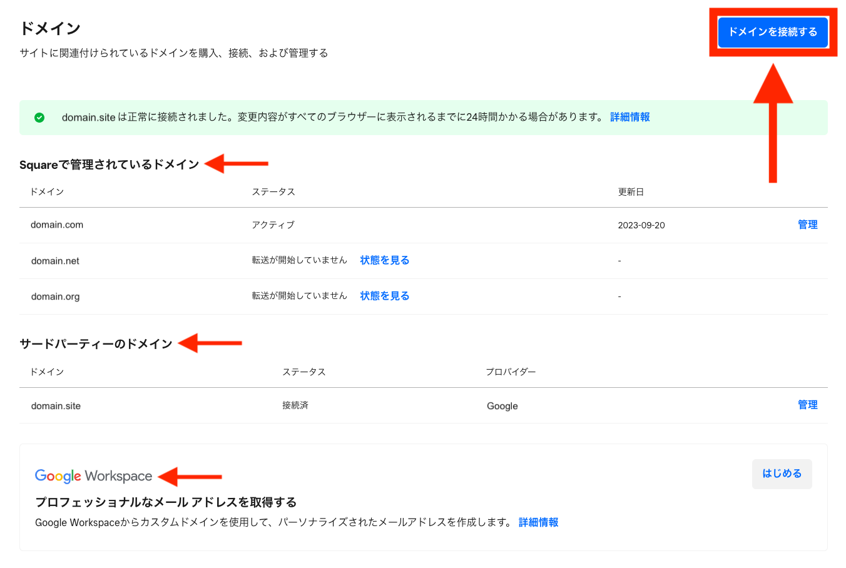This screenshot has width=846, height=568.
Task: Click ステータス header in third-party domains table
Action: point(303,372)
